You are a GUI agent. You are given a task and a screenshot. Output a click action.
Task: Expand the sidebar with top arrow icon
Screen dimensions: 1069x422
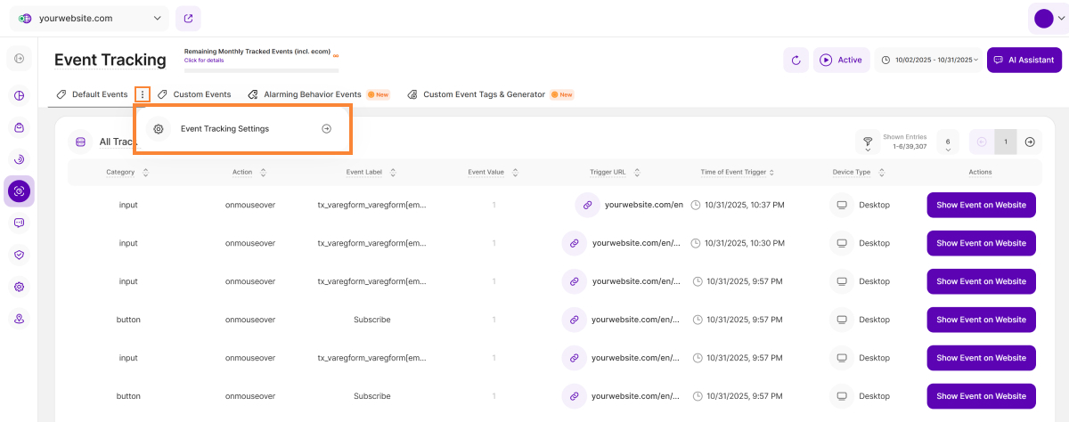pyautogui.click(x=20, y=59)
